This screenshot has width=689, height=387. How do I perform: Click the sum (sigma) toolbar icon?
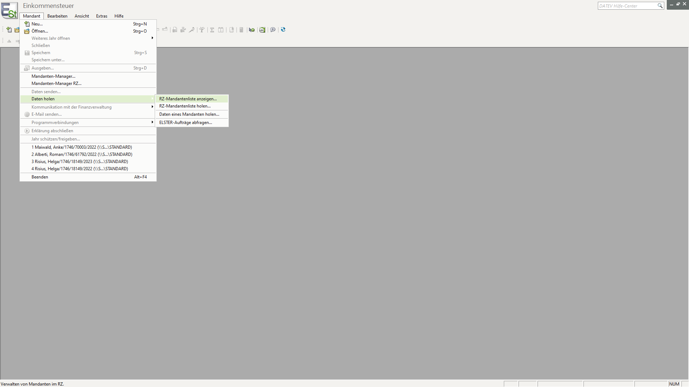click(212, 30)
